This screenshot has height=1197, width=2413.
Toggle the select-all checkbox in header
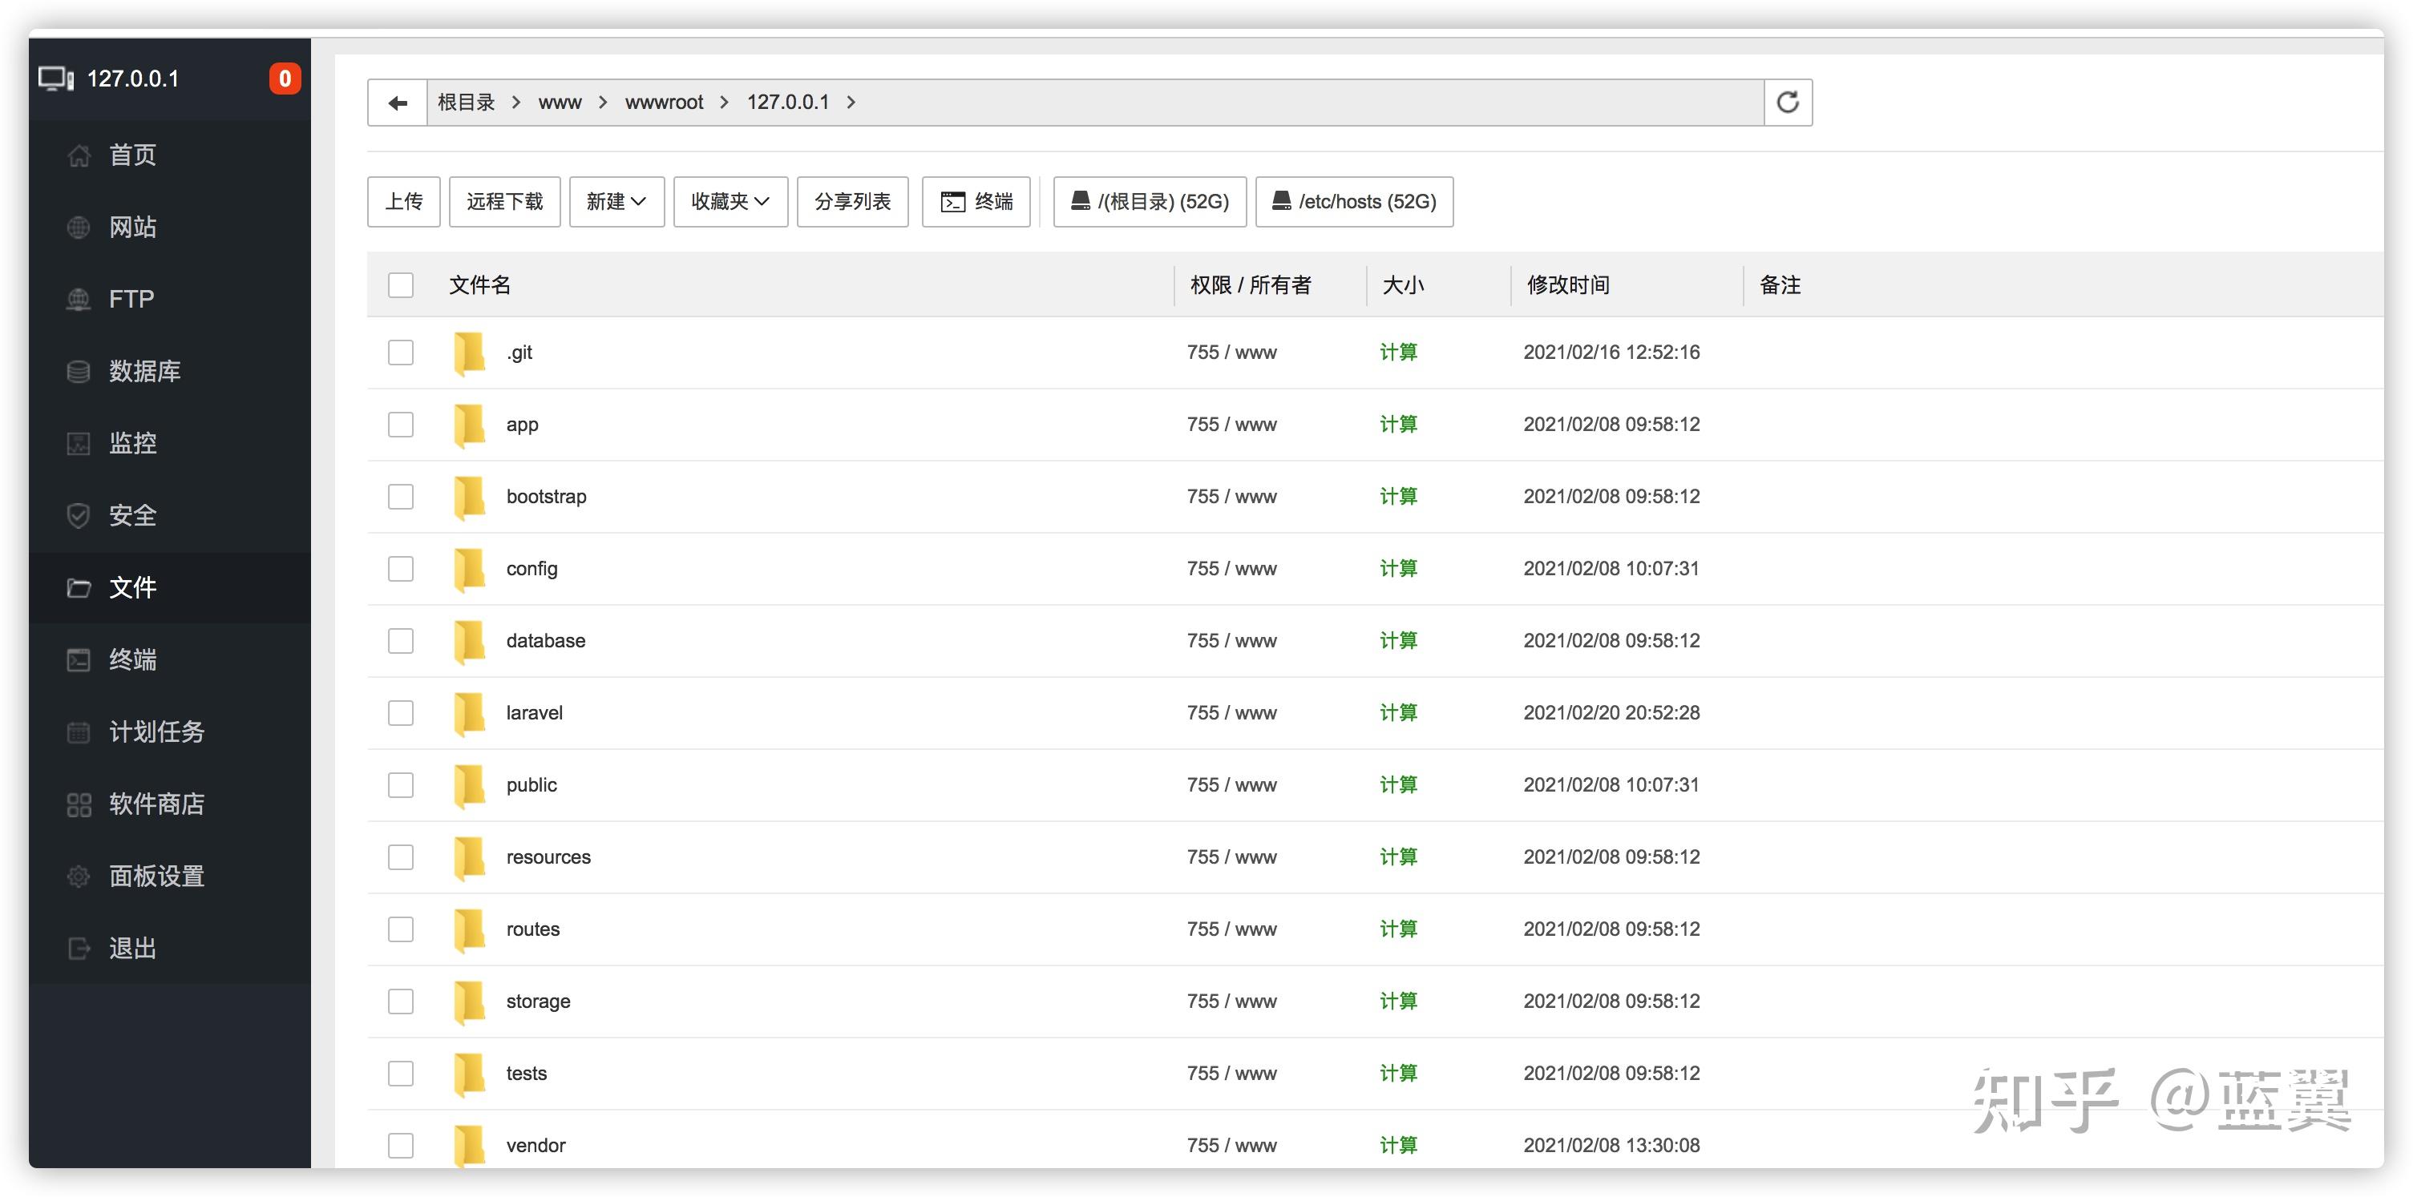401,285
